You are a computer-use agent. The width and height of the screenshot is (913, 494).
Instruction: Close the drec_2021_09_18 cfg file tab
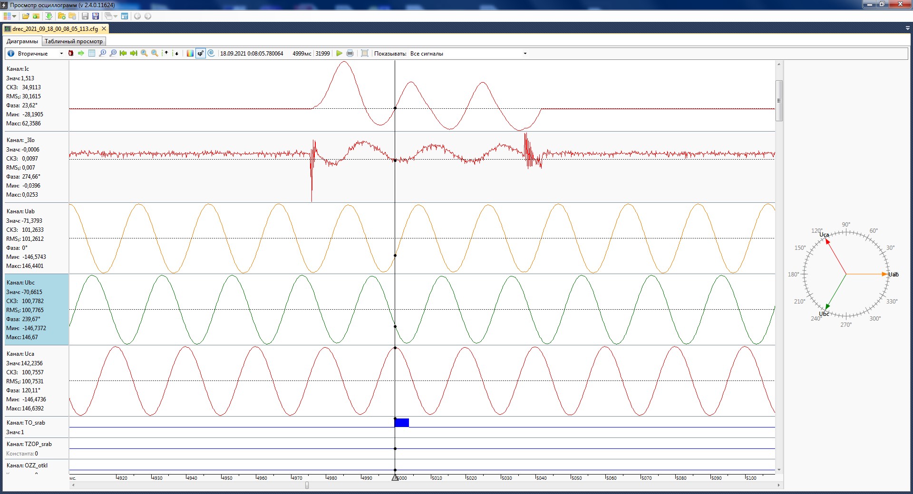point(104,28)
